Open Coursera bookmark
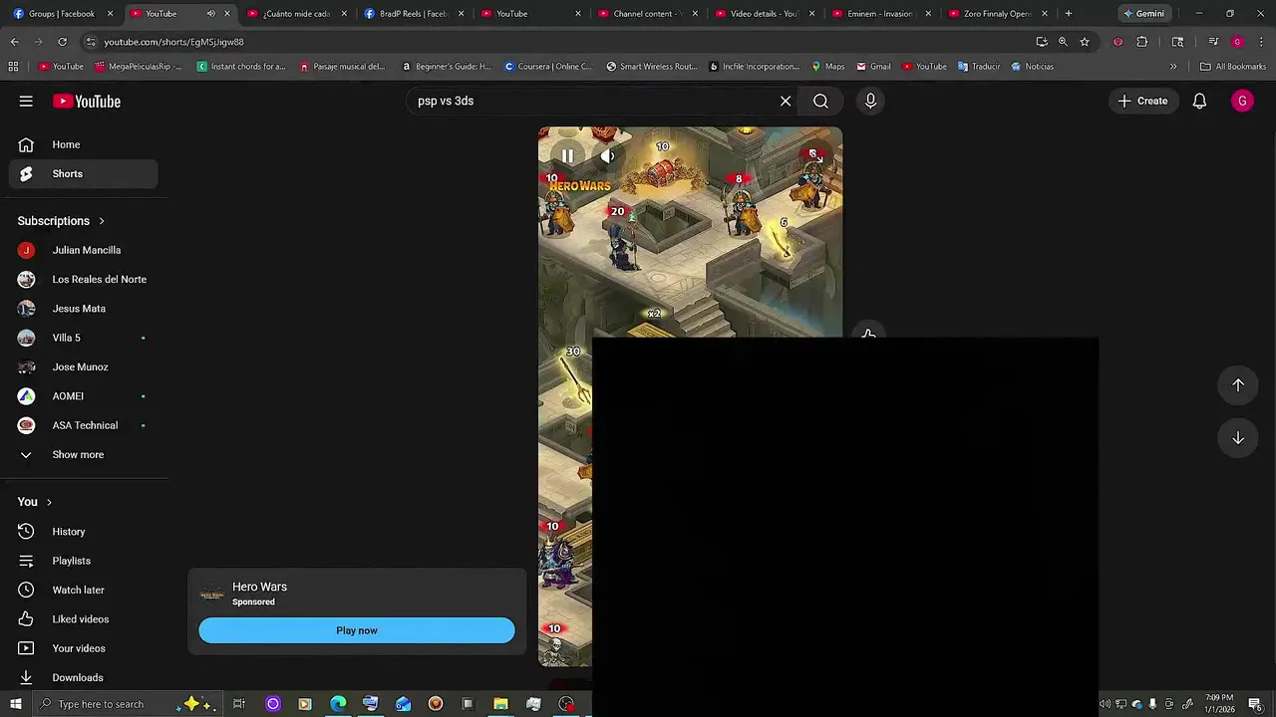Image resolution: width=1276 pixels, height=717 pixels. pos(548,67)
